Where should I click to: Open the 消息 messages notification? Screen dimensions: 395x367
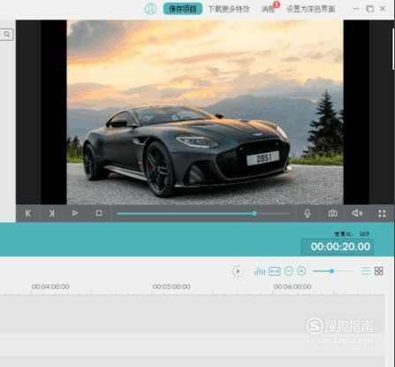(x=268, y=9)
